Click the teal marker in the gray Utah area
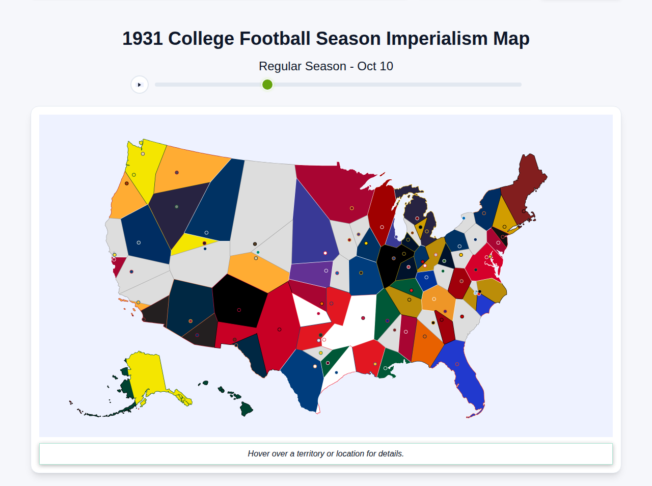Viewport: 652px width, 486px height. pos(258,253)
